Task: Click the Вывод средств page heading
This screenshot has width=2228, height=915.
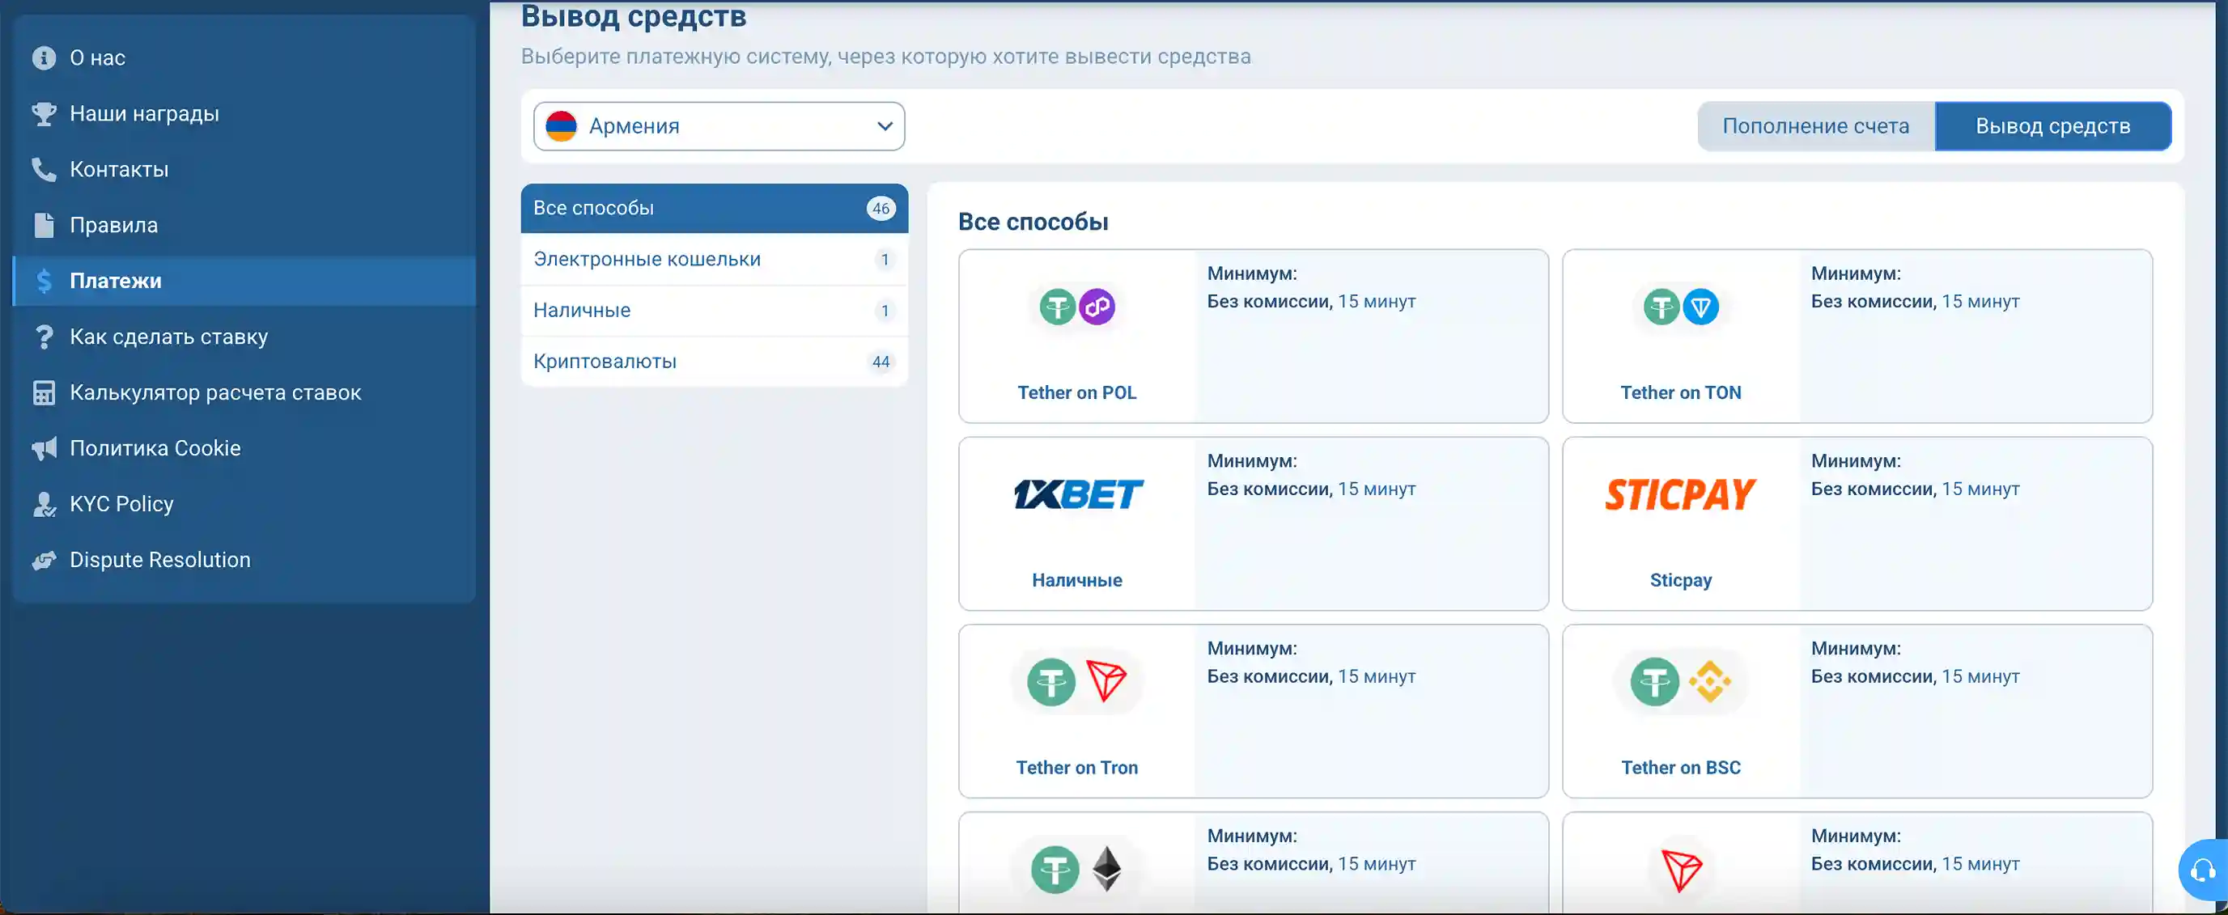Action: pyautogui.click(x=633, y=15)
